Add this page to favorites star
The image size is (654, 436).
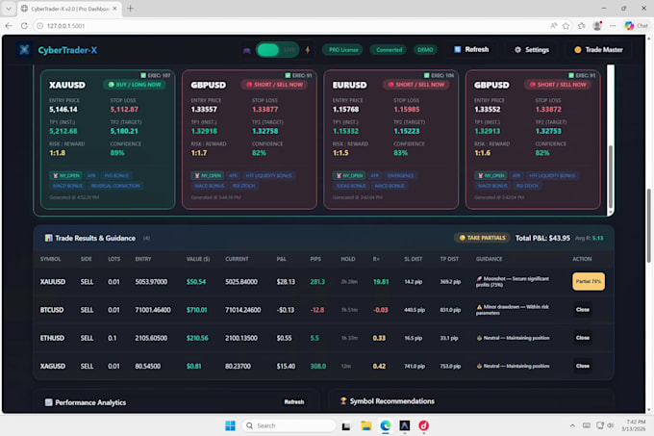[x=566, y=26]
